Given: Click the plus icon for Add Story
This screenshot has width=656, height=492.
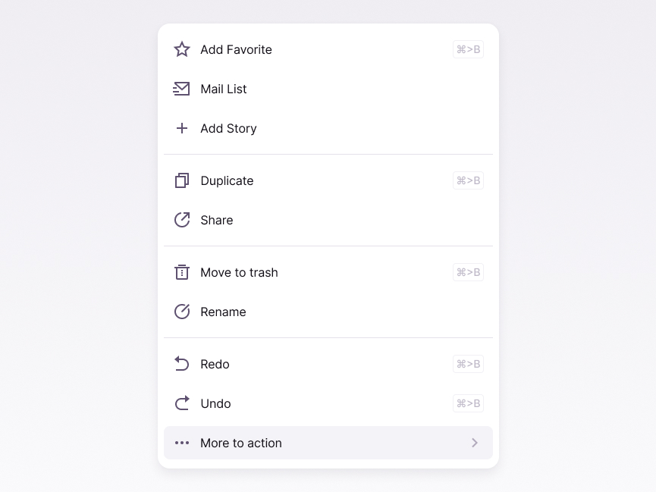Looking at the screenshot, I should tap(182, 128).
